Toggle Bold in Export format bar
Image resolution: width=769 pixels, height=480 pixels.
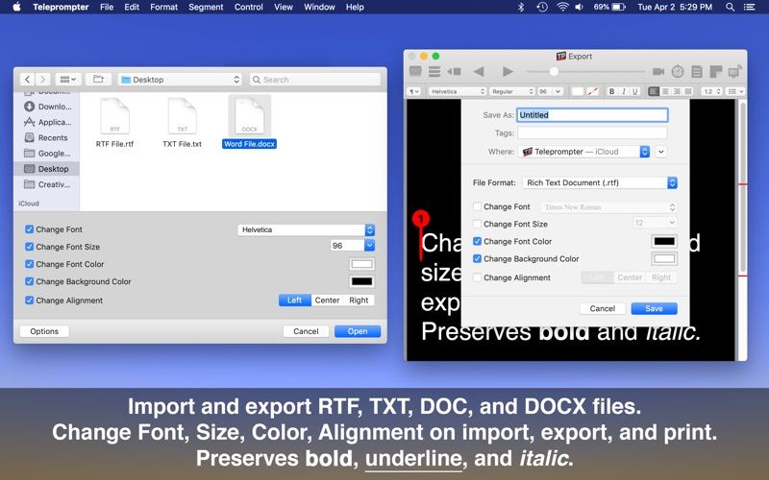point(611,91)
